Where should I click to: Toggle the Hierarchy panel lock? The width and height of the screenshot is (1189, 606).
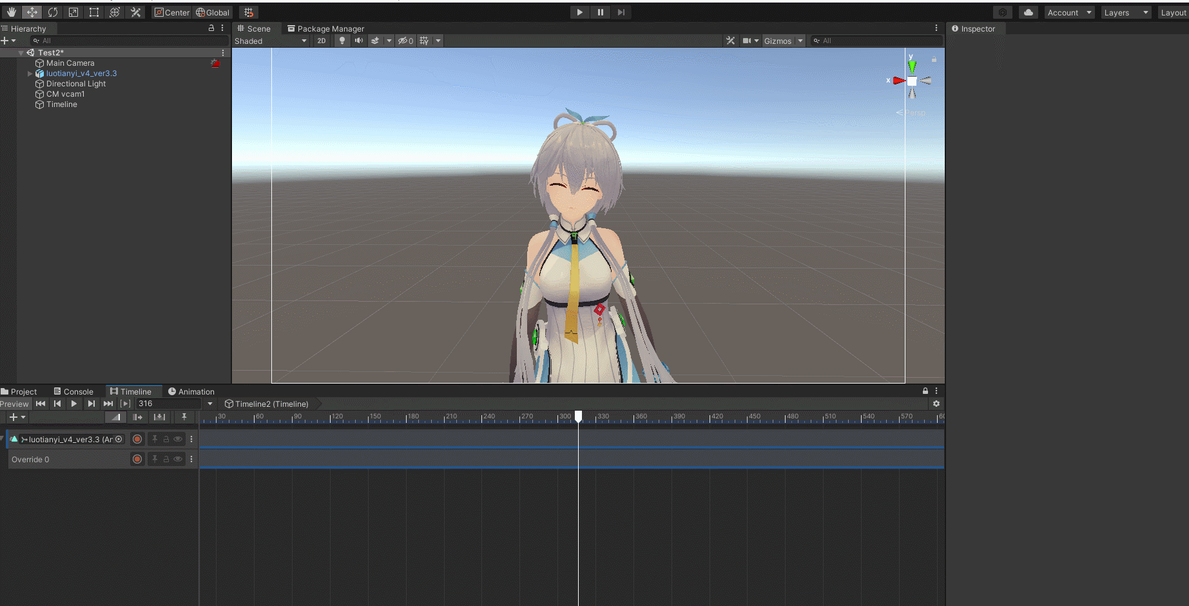click(x=211, y=28)
